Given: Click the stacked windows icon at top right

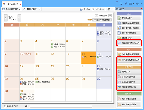Looking at the screenshot, I should click(x=137, y=4).
